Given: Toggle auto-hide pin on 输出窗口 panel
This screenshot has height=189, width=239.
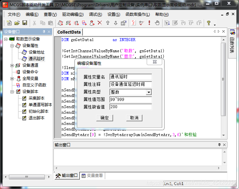Looking at the screenshot, I should pos(219,145).
